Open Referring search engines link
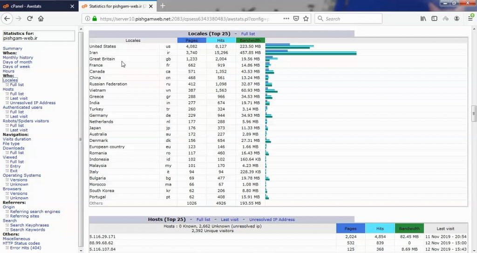 (35, 212)
